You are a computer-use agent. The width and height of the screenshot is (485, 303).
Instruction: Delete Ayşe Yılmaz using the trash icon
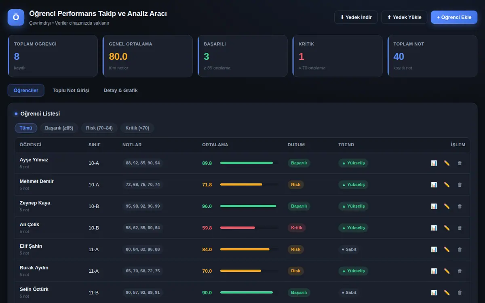pos(460,163)
